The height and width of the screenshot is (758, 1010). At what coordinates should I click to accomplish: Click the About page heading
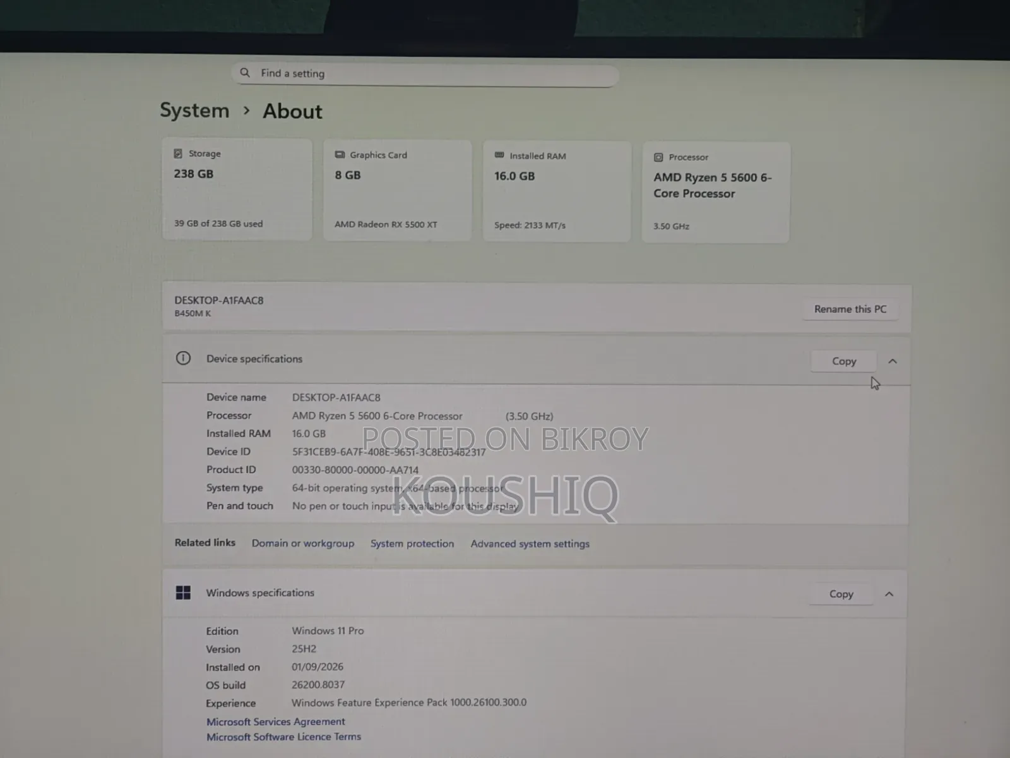[x=292, y=111]
